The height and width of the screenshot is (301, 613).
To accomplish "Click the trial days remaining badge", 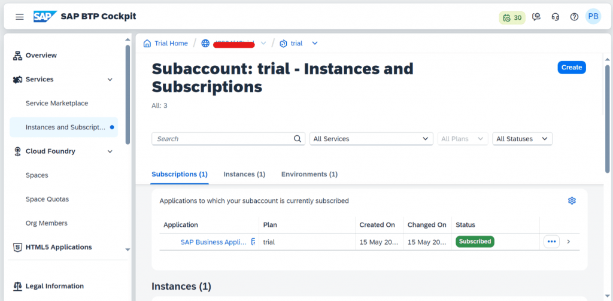I will click(512, 17).
